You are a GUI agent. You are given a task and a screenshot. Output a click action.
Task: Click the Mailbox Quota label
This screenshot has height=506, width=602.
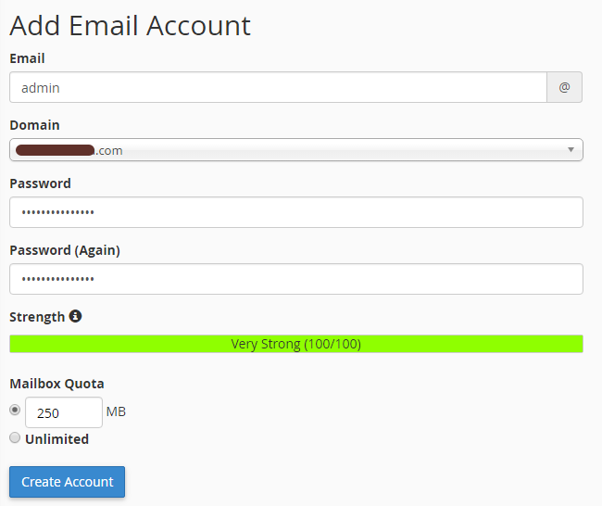click(56, 384)
